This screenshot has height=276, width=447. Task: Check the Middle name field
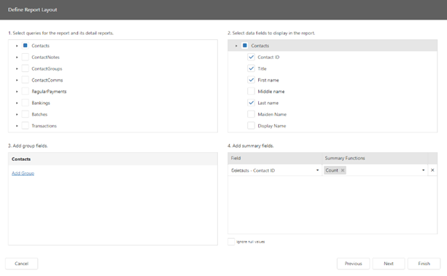251,91
